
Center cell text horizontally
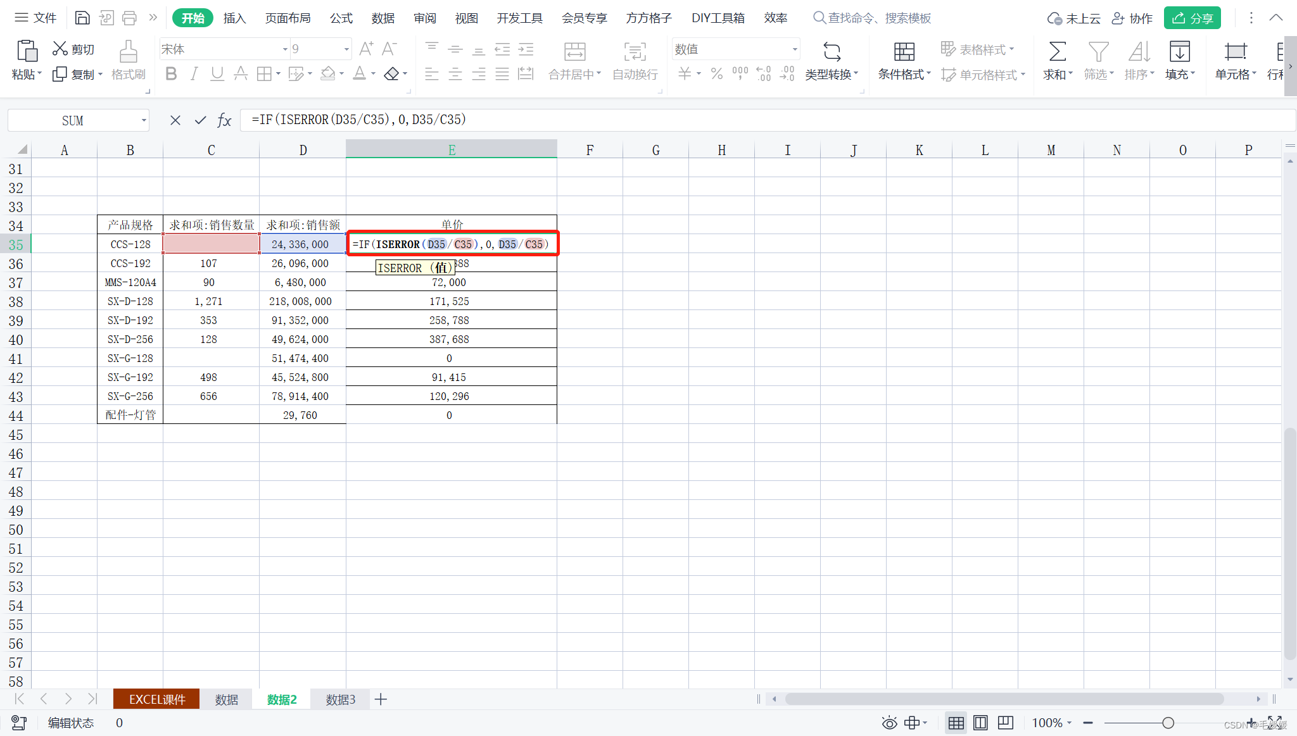pyautogui.click(x=455, y=74)
